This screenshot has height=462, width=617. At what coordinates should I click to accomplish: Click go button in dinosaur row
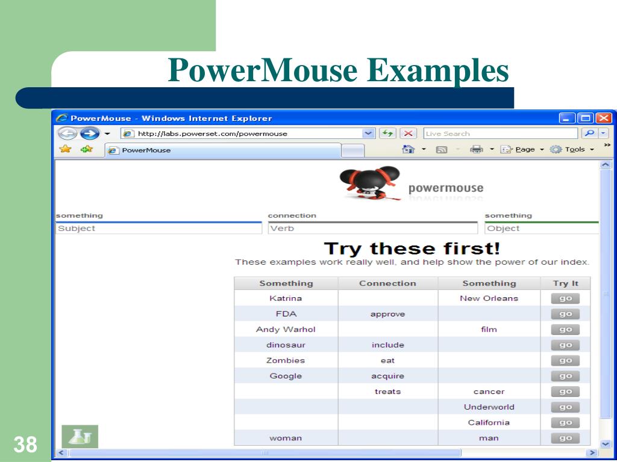click(x=565, y=345)
